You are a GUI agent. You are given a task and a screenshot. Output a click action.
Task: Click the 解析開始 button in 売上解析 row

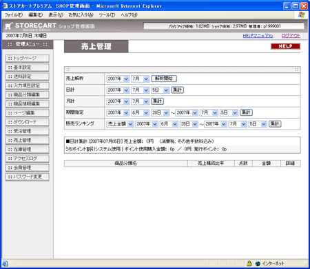tap(164, 79)
